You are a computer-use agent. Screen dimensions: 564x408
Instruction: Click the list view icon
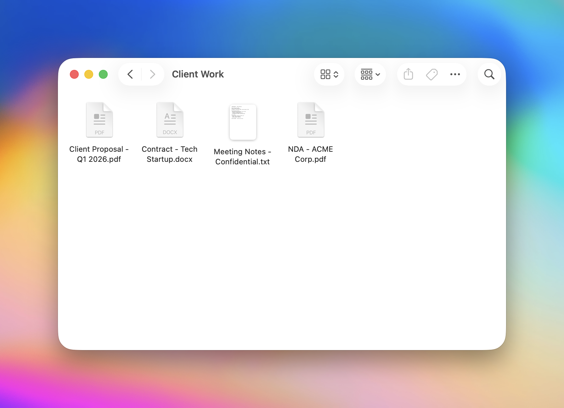point(367,74)
